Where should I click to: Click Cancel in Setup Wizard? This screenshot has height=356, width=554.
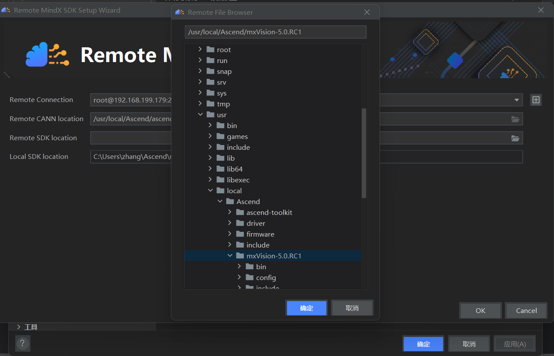[x=526, y=310]
